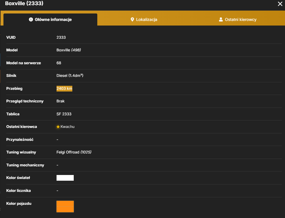Click the map pin icon on Lokalizacja tab
The width and height of the screenshot is (285, 218).
132,19
